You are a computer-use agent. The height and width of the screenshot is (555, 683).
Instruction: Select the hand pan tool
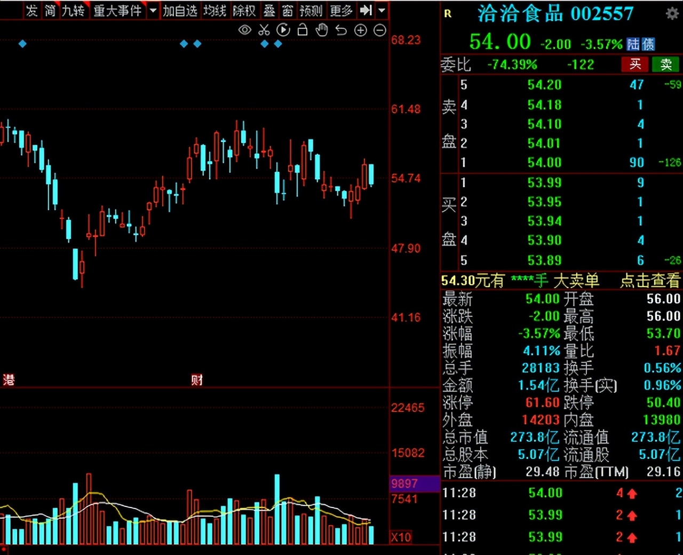pos(321,30)
